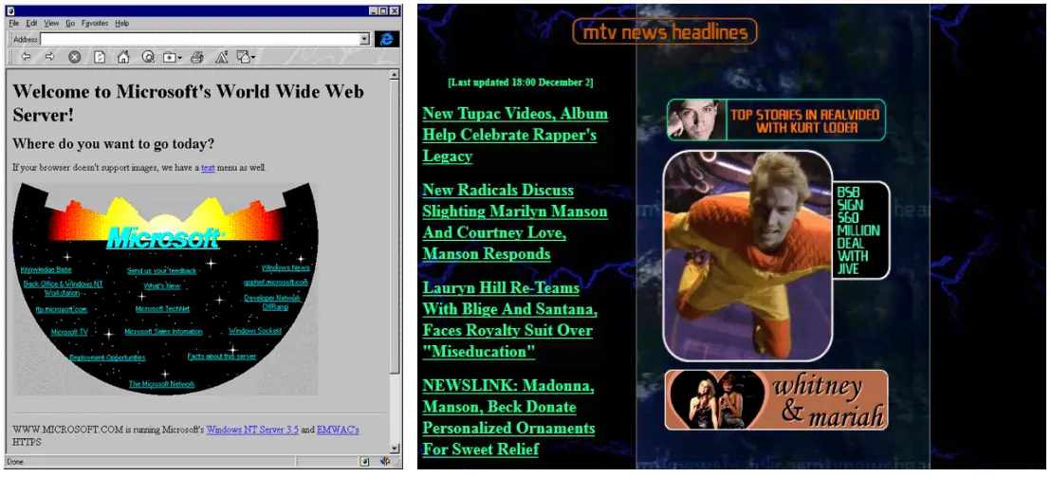This screenshot has height=477, width=1051.
Task: Open the Windows Sockets link
Action: click(x=255, y=331)
